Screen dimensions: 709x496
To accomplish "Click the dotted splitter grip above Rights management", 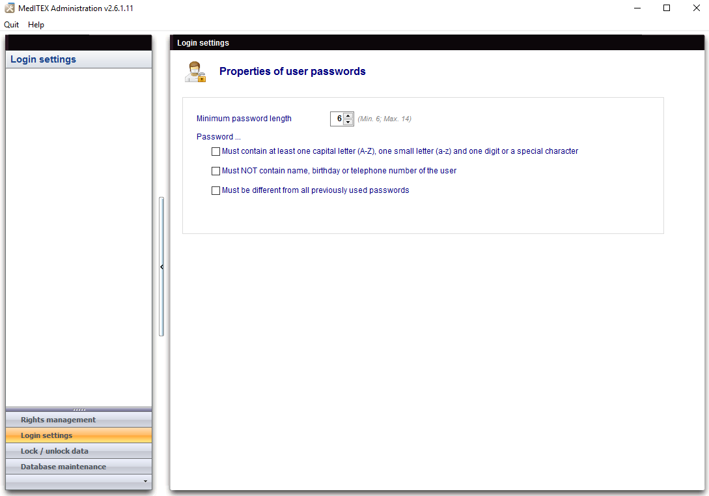I will (x=79, y=409).
